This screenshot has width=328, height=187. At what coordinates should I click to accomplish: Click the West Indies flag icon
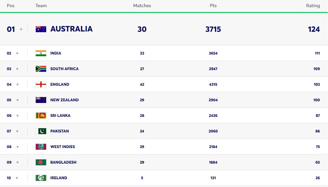point(41,147)
